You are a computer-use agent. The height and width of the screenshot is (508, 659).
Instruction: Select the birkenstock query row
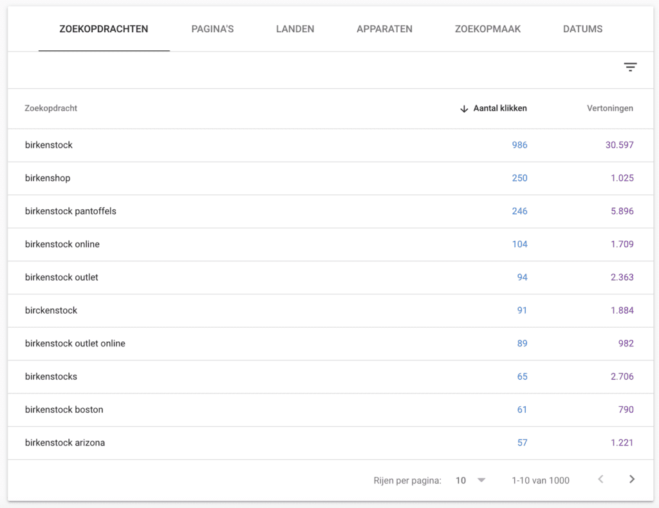click(x=330, y=145)
